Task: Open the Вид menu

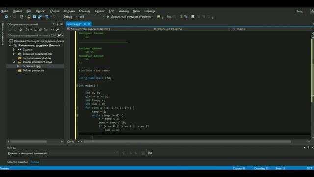Action: pyautogui.click(x=29, y=11)
